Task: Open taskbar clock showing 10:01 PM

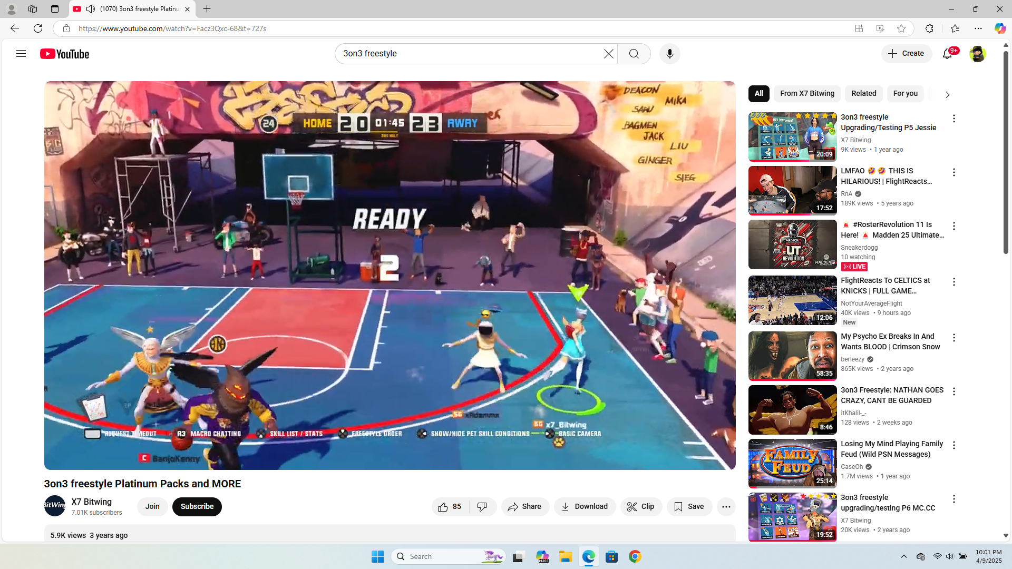Action: 988,556
